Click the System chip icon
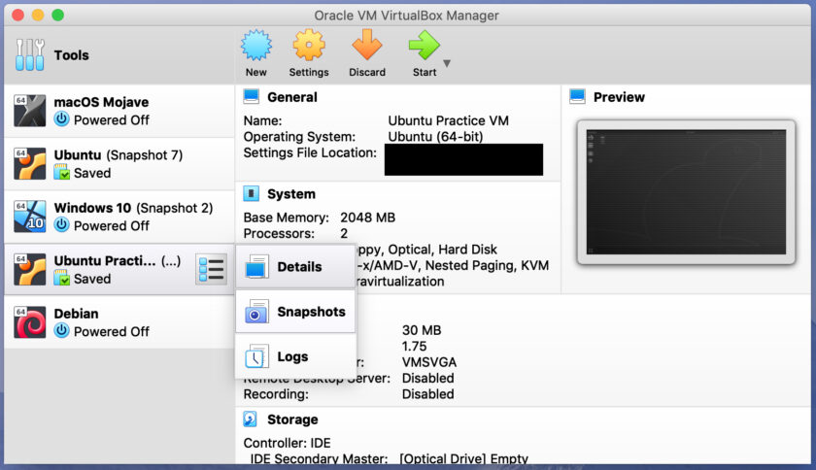 pos(252,193)
